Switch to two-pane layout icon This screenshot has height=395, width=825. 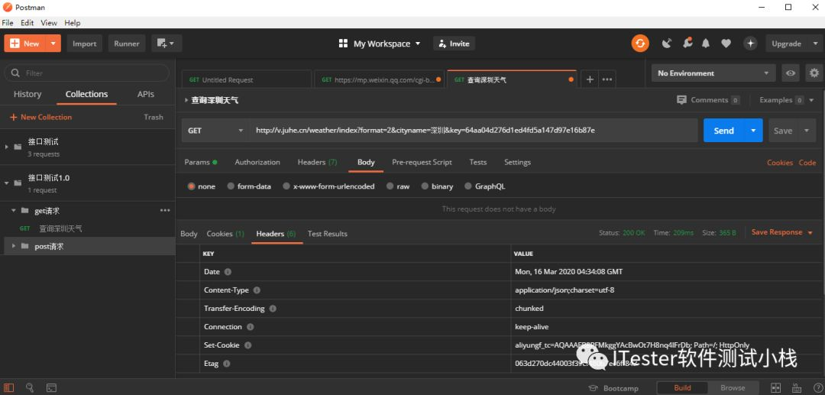[x=775, y=387]
